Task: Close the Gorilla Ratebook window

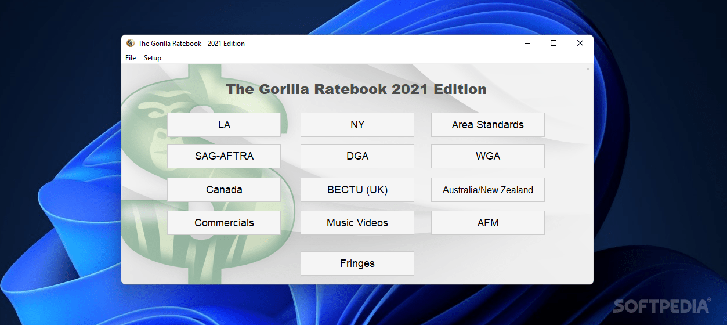Action: pyautogui.click(x=580, y=43)
